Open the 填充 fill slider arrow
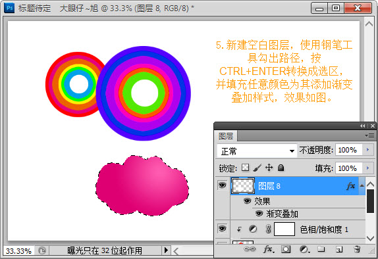This screenshot has width=378, height=259. [368, 168]
